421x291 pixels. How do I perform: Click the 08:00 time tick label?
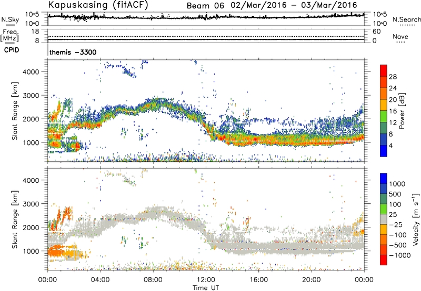pos(153,280)
